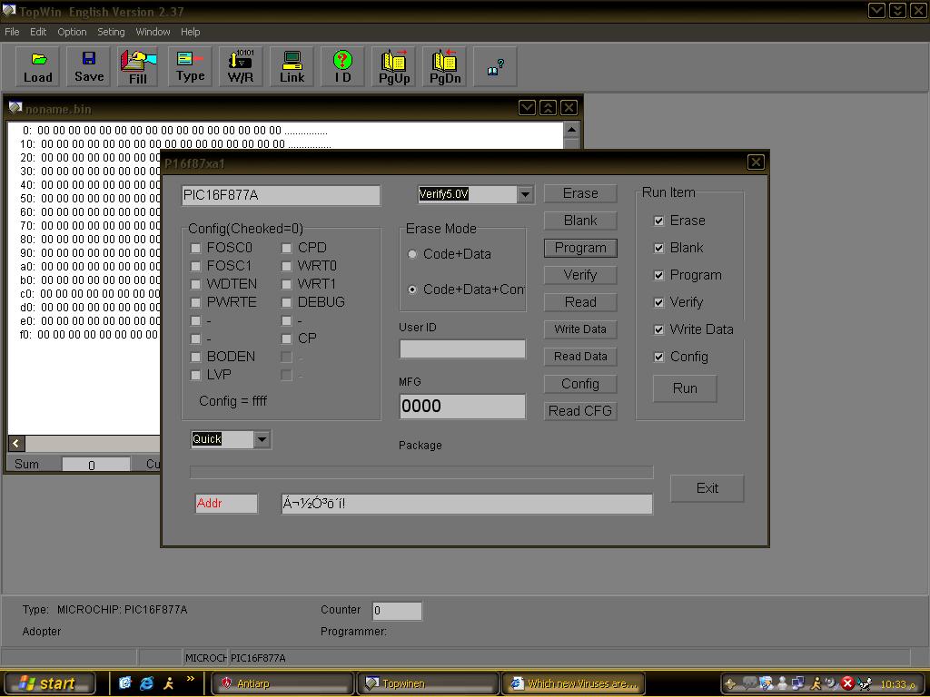Uncheck Verify in the Run Item group
930x697 pixels.
(658, 302)
